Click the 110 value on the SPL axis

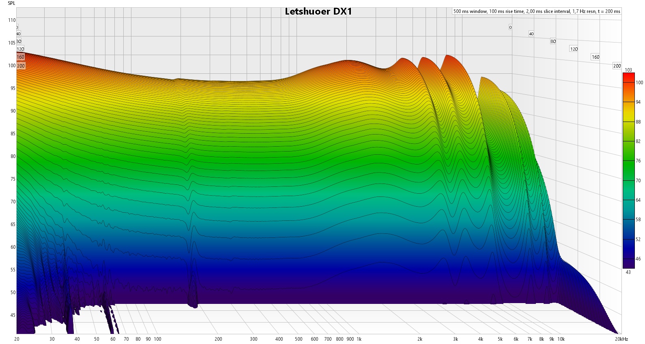pyautogui.click(x=12, y=20)
